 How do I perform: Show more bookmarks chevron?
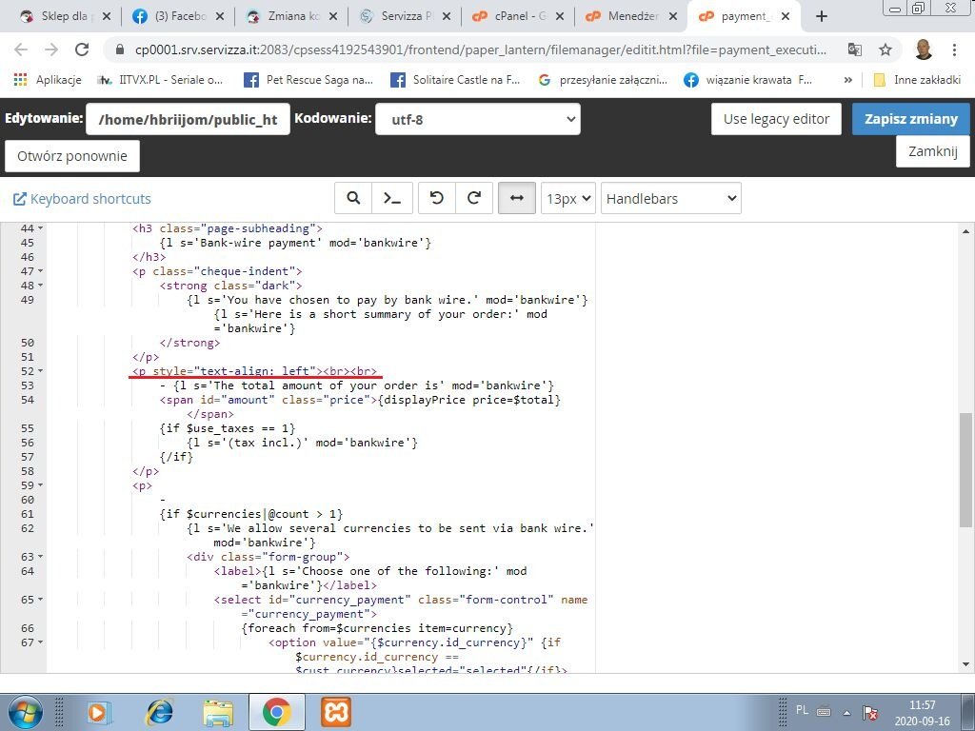(x=847, y=80)
